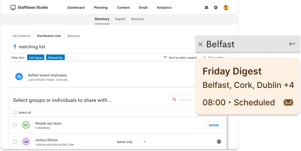
Task: Click the share list vertical scrollbar
Action: (227, 132)
